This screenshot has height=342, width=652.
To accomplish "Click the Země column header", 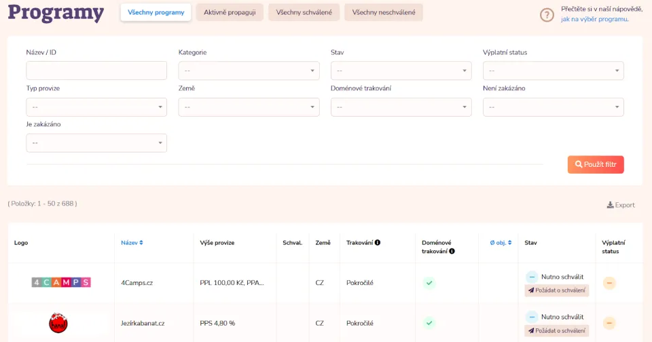I will click(323, 243).
